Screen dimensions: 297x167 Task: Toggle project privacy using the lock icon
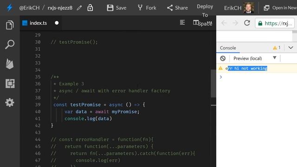(x=90, y=8)
